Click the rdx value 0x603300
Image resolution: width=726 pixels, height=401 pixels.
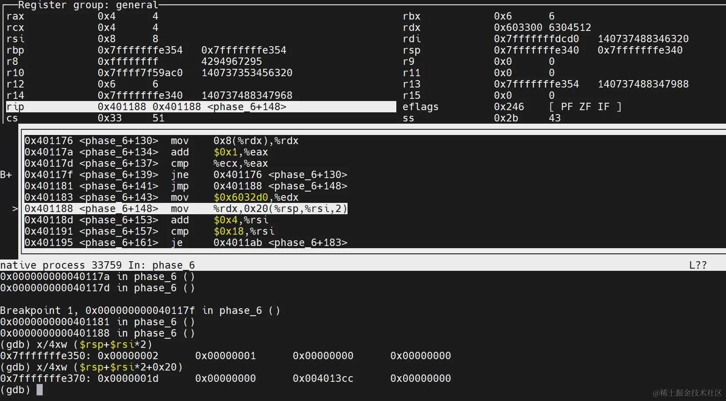tap(518, 28)
